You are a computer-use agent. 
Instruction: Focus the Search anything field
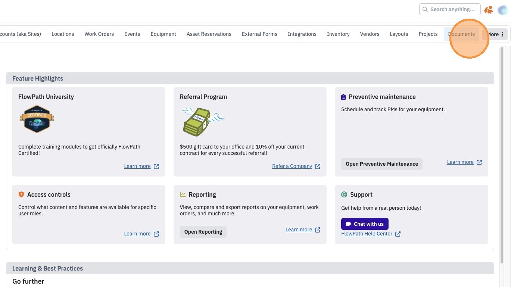(x=450, y=9)
